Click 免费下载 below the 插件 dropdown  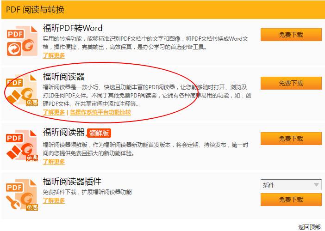(x=291, y=200)
